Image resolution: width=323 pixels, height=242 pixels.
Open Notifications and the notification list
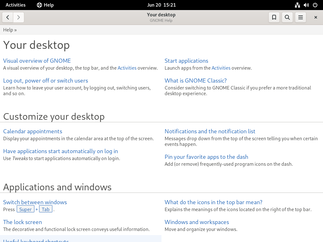(210, 131)
